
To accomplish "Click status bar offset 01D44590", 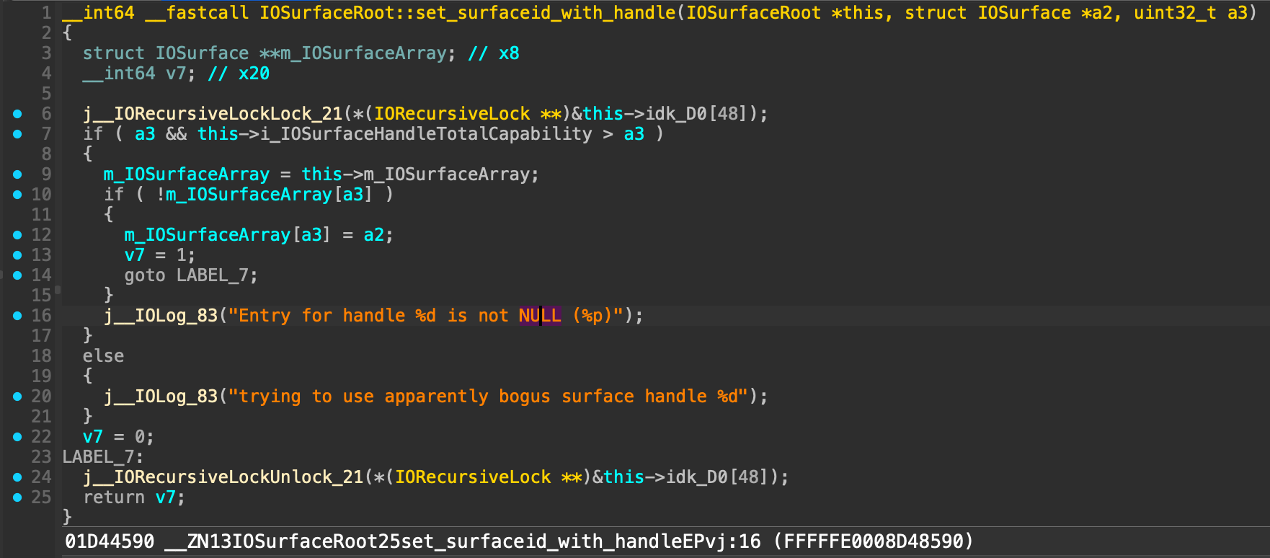I will click(x=110, y=541).
